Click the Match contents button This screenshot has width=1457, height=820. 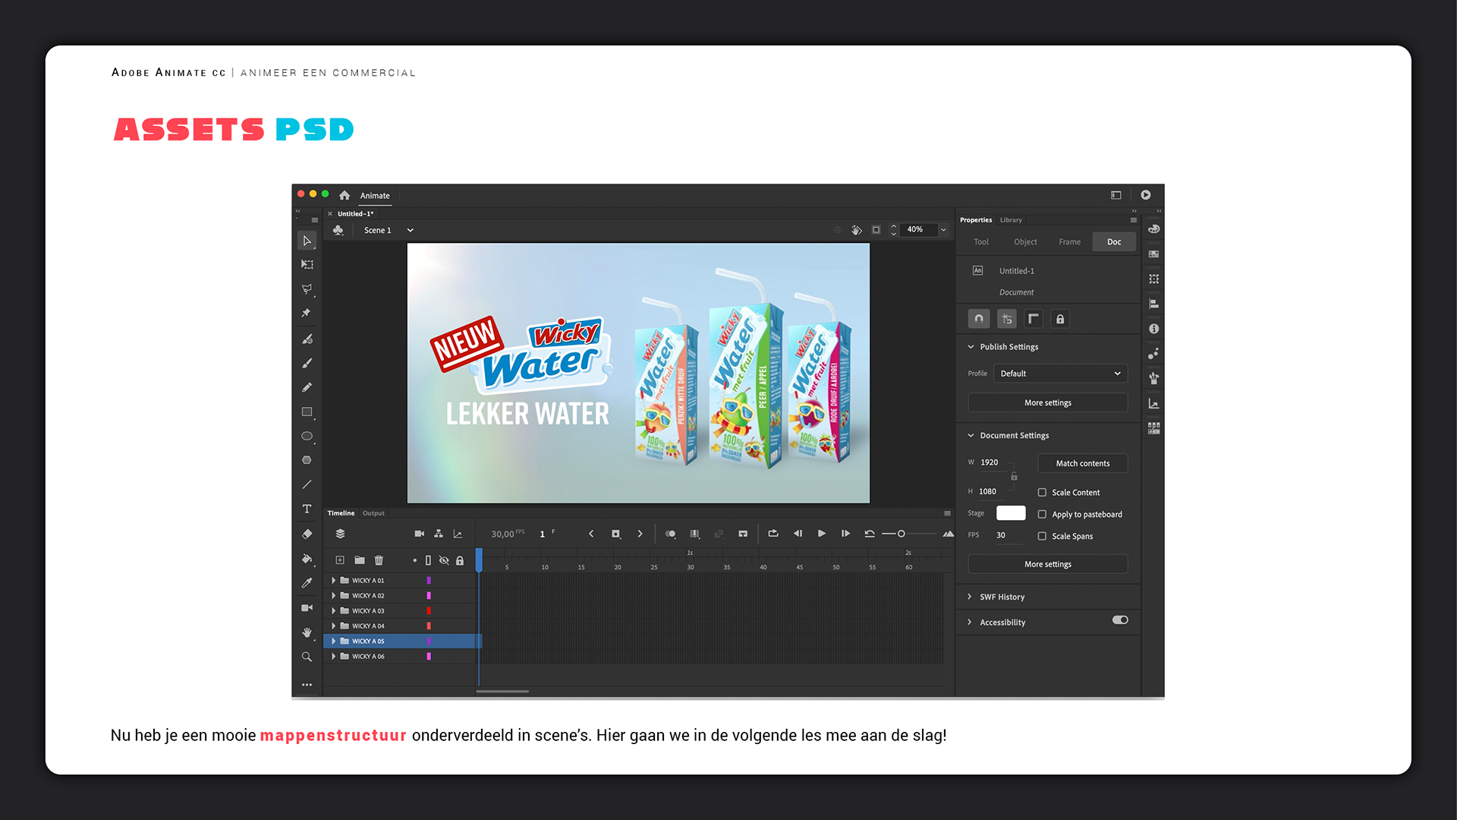pyautogui.click(x=1082, y=463)
